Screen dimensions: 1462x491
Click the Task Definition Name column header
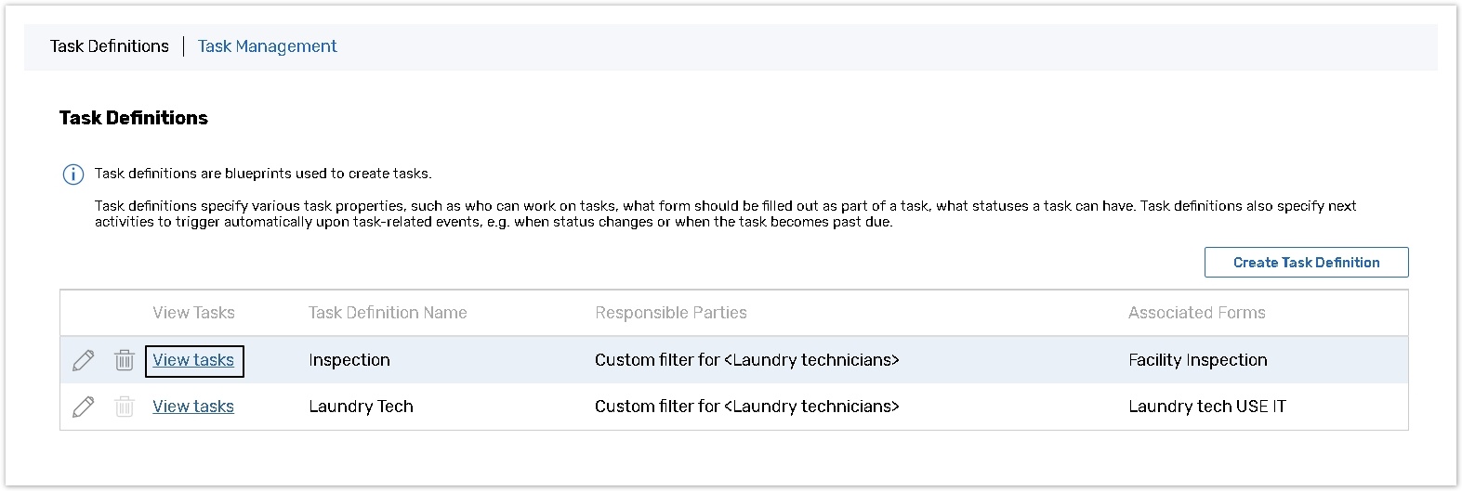388,313
